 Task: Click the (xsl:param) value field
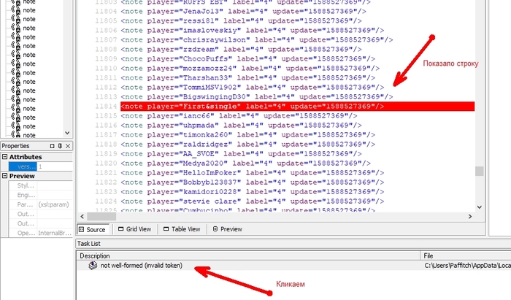pos(55,204)
